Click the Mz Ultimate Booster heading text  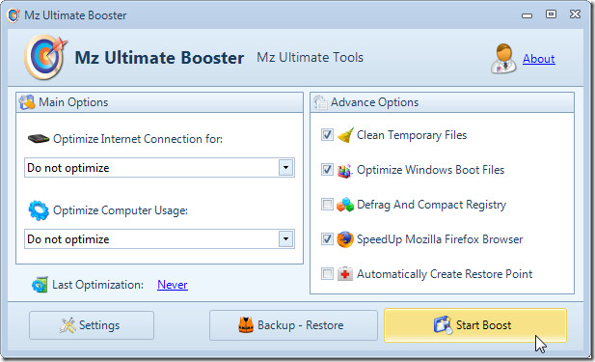(x=159, y=58)
